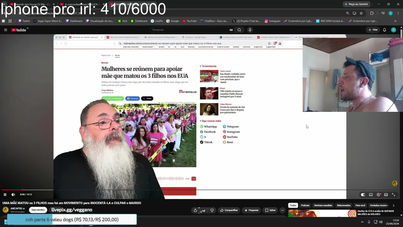The image size is (403, 227).
Task: Open Hacker de GTA 6 video title
Action: click(x=376, y=213)
